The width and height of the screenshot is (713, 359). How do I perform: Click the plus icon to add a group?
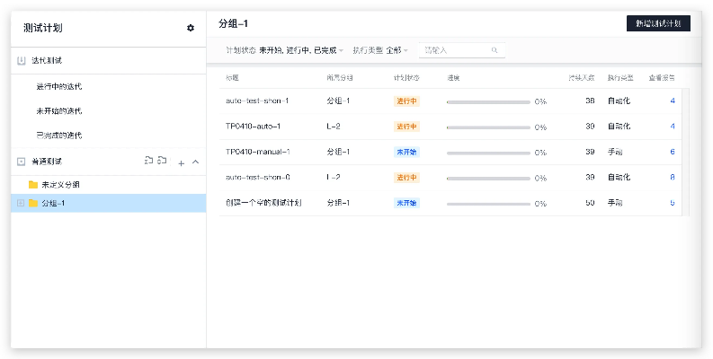[x=181, y=162]
